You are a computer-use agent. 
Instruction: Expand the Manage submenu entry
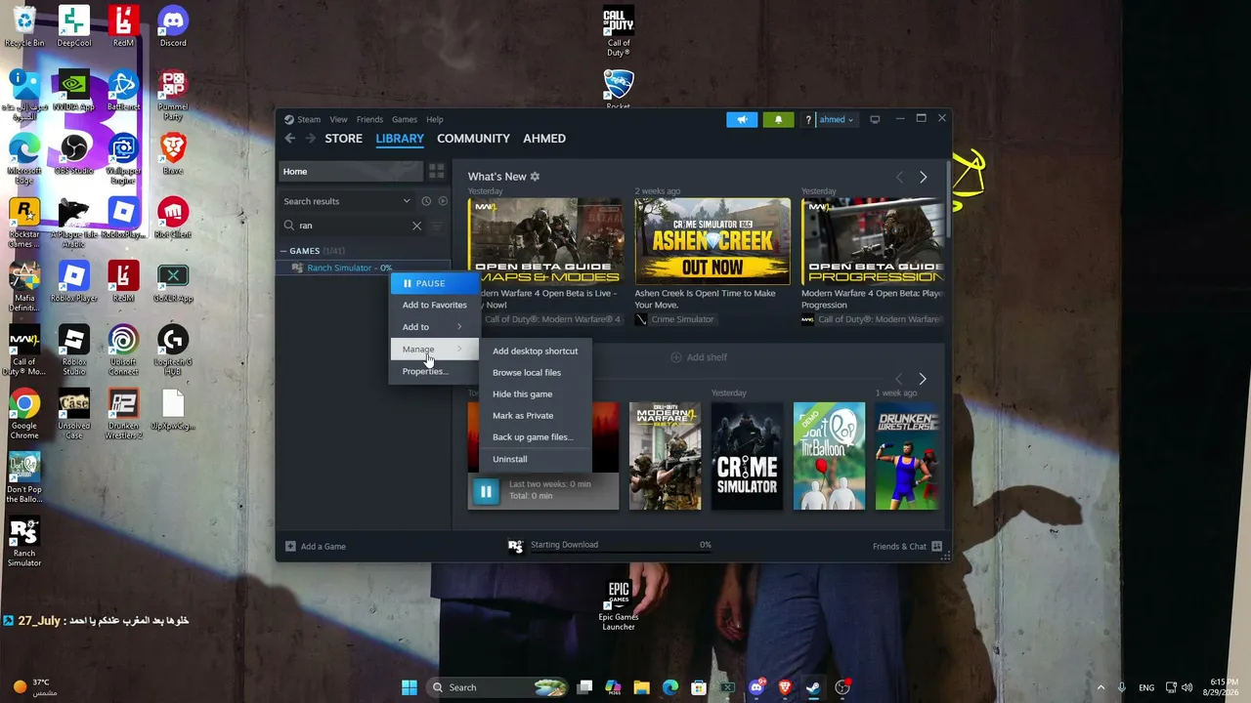(x=434, y=349)
